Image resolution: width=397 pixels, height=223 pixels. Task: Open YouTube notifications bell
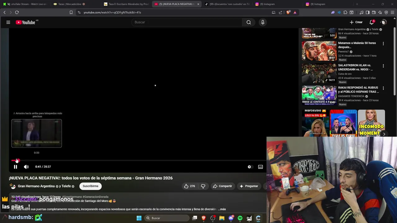(372, 22)
